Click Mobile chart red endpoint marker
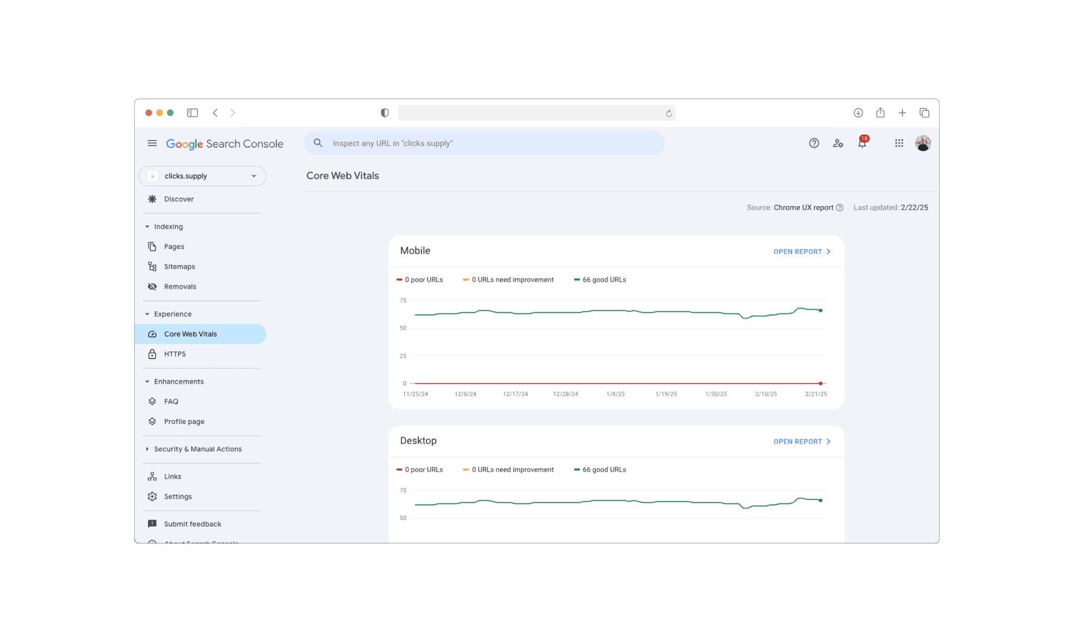The height and width of the screenshot is (644, 1074). click(821, 383)
